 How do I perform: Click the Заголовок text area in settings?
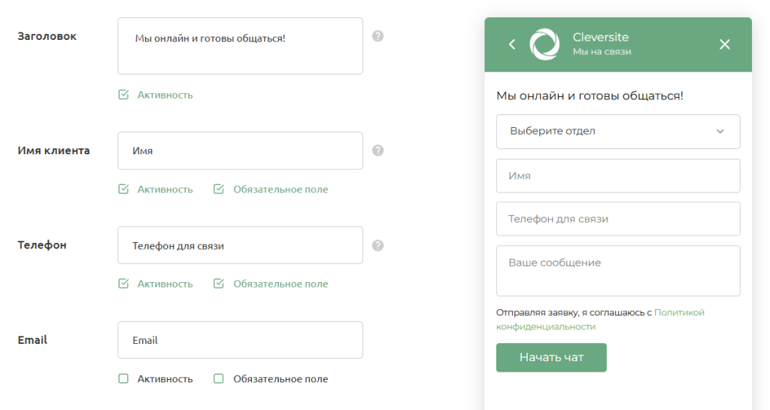pos(240,46)
